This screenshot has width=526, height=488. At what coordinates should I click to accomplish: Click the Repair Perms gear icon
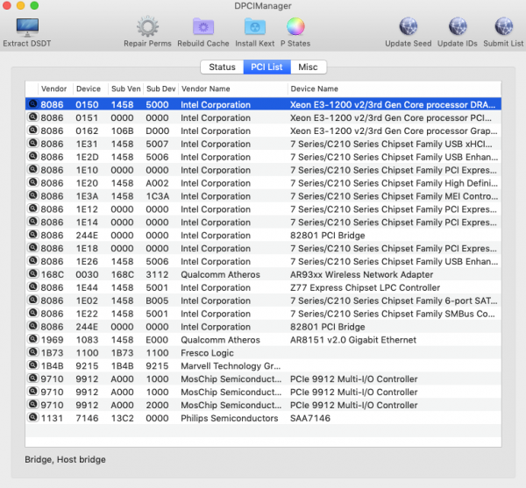[x=147, y=26]
